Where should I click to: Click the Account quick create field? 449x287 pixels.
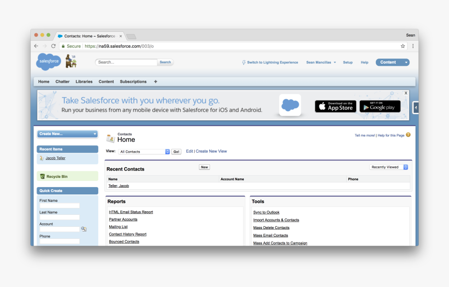(x=60, y=229)
